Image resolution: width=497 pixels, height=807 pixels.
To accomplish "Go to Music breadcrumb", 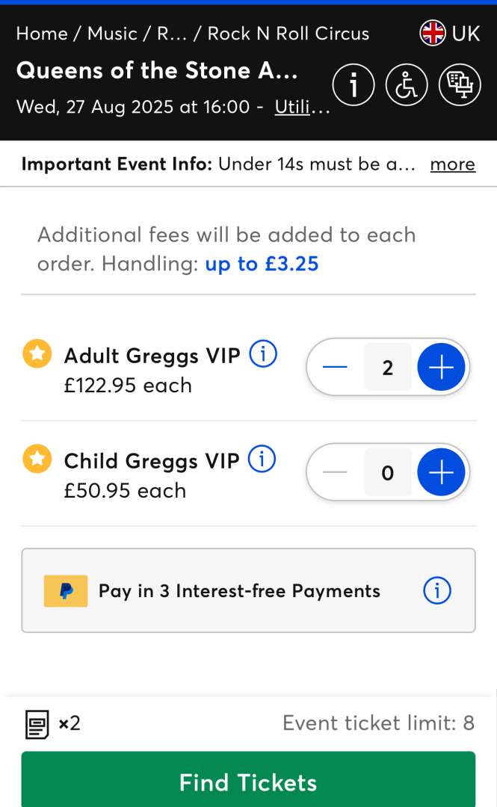I will click(x=112, y=34).
